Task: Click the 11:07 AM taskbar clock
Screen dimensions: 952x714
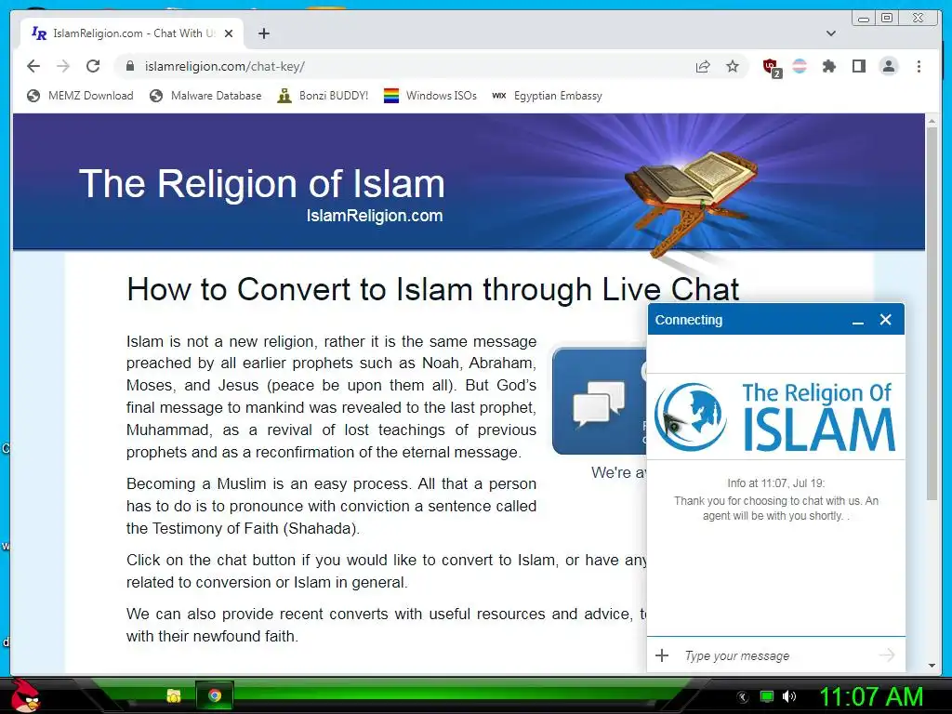Action: (x=871, y=696)
